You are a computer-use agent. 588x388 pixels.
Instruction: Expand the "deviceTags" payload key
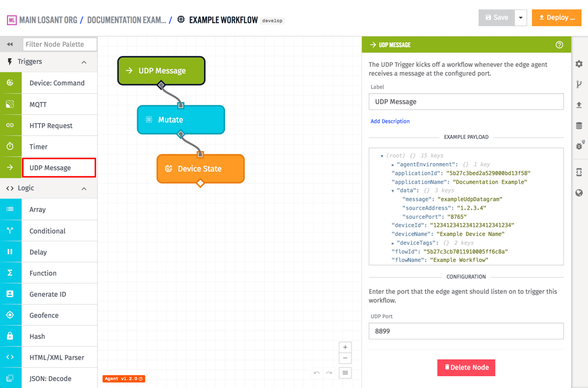point(393,243)
